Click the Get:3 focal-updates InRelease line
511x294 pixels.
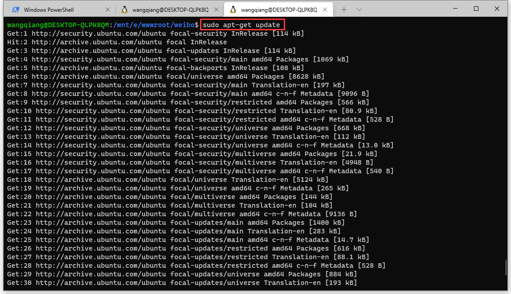pyautogui.click(x=152, y=51)
